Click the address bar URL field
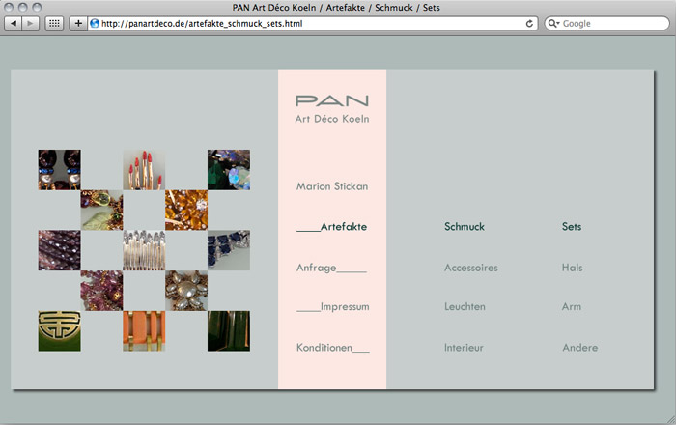 pyautogui.click(x=313, y=24)
